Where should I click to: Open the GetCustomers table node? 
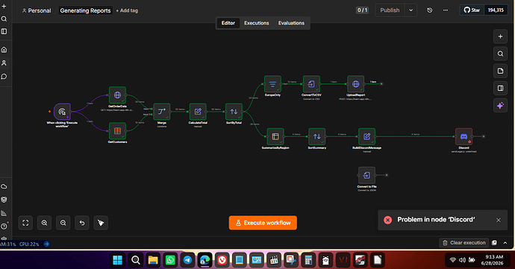[117, 131]
